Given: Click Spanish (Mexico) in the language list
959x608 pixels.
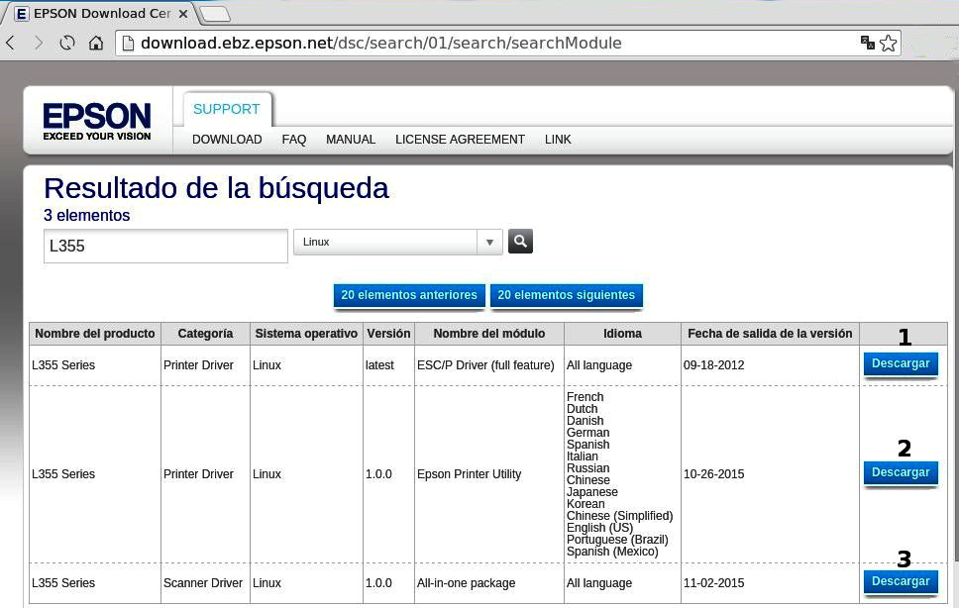Looking at the screenshot, I should coord(612,552).
